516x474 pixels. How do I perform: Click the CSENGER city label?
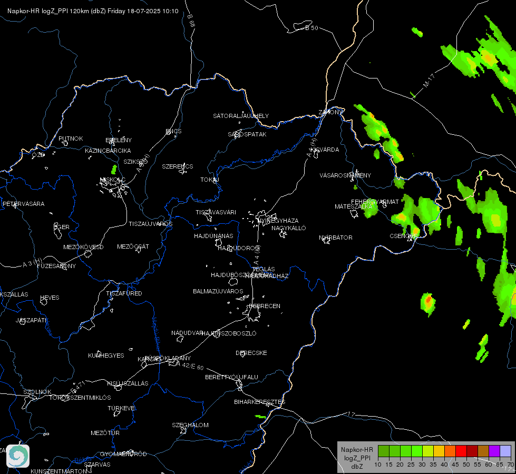tap(403, 236)
